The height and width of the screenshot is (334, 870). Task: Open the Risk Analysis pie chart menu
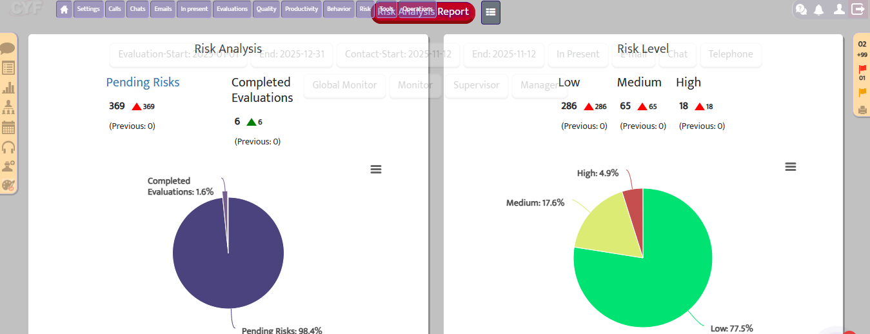point(376,169)
